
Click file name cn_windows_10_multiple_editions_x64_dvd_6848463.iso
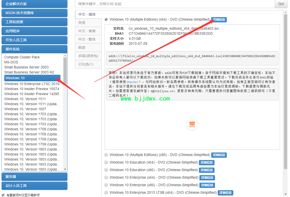[x=174, y=29]
